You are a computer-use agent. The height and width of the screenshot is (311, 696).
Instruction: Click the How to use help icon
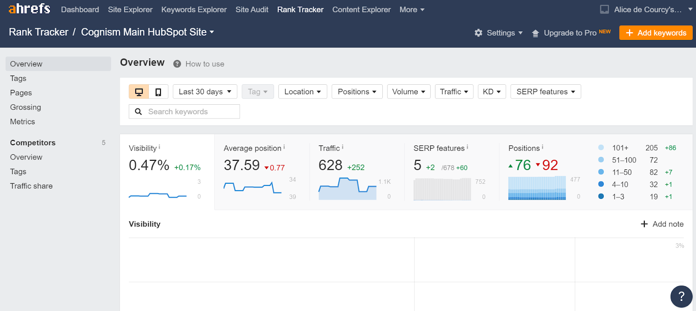coord(177,64)
